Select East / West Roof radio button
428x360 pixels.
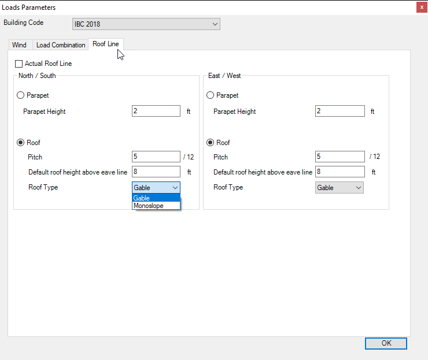[211, 143]
